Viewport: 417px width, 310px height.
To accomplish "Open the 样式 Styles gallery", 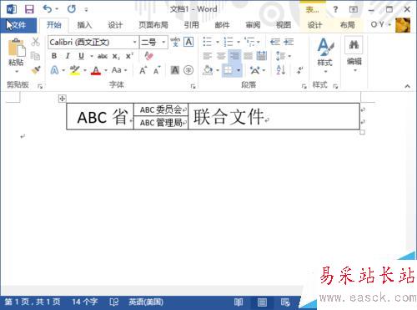I will click(324, 55).
